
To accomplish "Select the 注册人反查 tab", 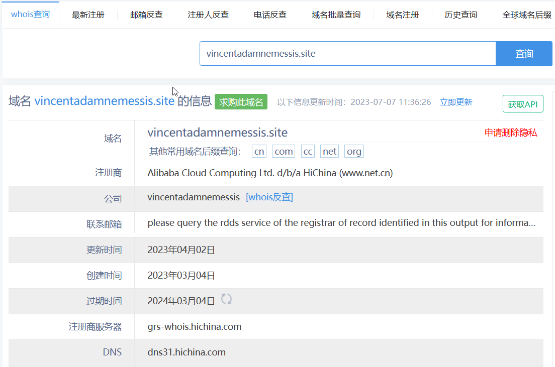I will 208,15.
